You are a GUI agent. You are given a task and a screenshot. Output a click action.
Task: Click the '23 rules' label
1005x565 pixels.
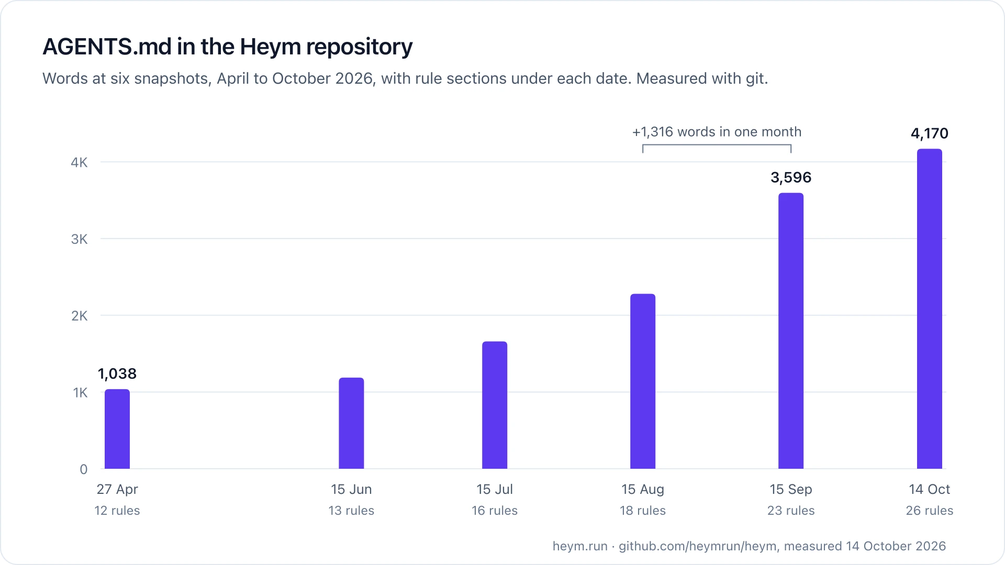coord(791,511)
